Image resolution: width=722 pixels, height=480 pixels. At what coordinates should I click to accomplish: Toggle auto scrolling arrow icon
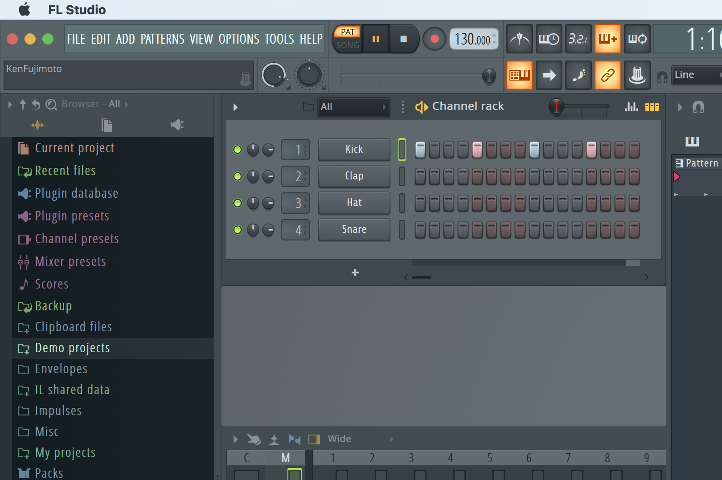coord(549,75)
